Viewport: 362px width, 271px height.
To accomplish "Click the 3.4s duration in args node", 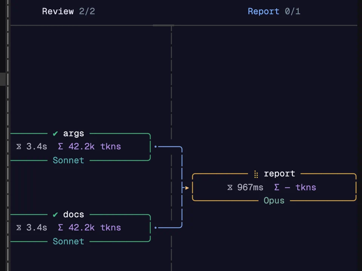I will click(x=37, y=146).
